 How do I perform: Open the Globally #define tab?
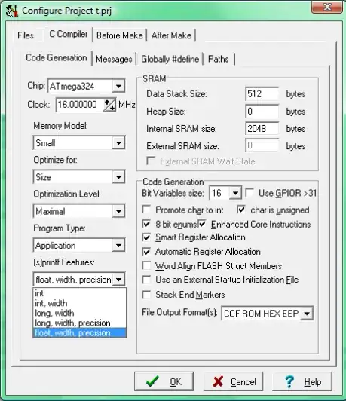pos(170,59)
